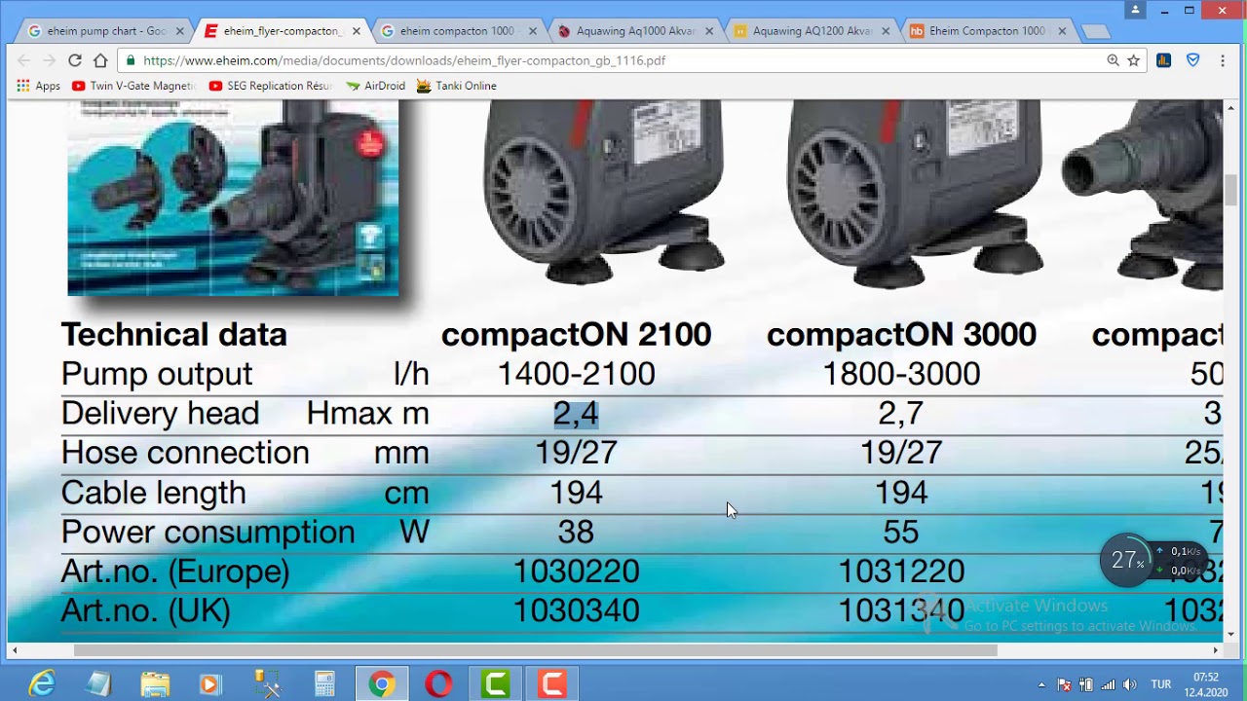The image size is (1247, 701).
Task: Open the SEG Replication bookmark
Action: pyautogui.click(x=271, y=86)
